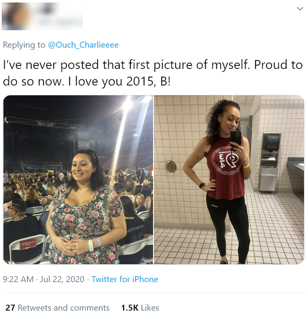Click the white wristband in left photo
Viewport: 307px width, 317px height.
click(91, 245)
